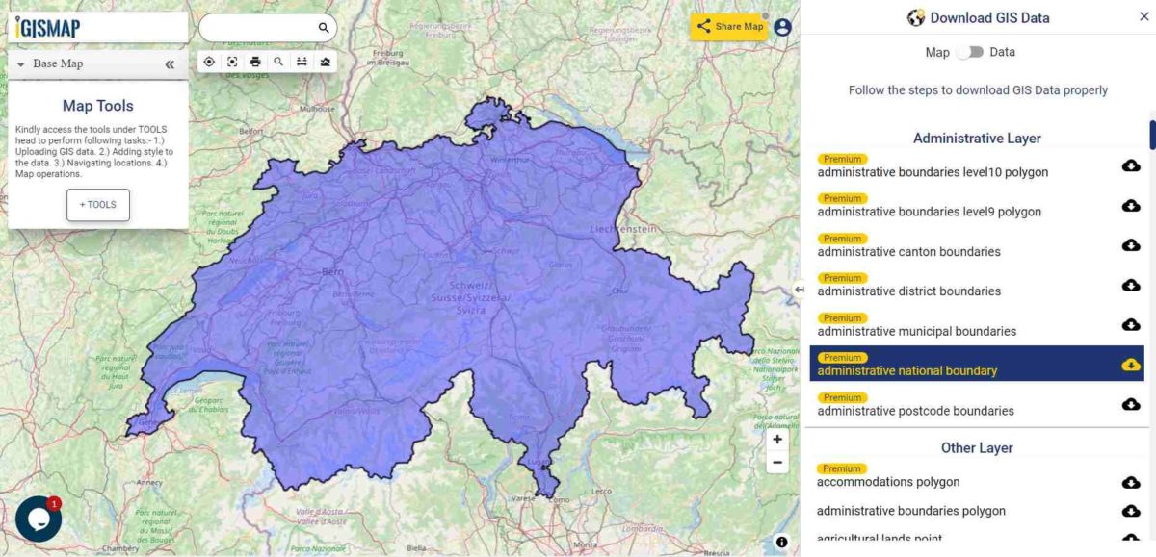Activate the fullscreen focus tool

tap(232, 61)
